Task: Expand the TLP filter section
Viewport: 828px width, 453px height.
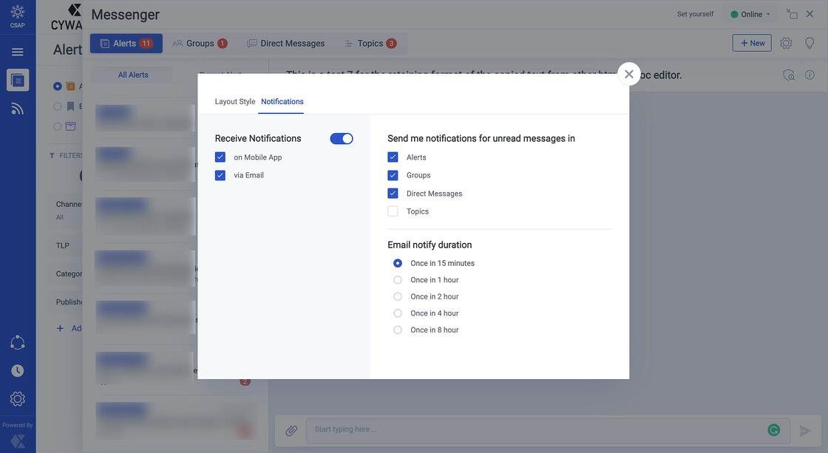Action: 63,246
